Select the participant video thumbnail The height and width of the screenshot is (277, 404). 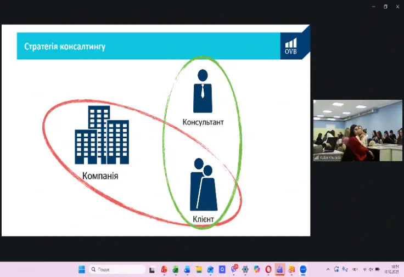coord(357,130)
